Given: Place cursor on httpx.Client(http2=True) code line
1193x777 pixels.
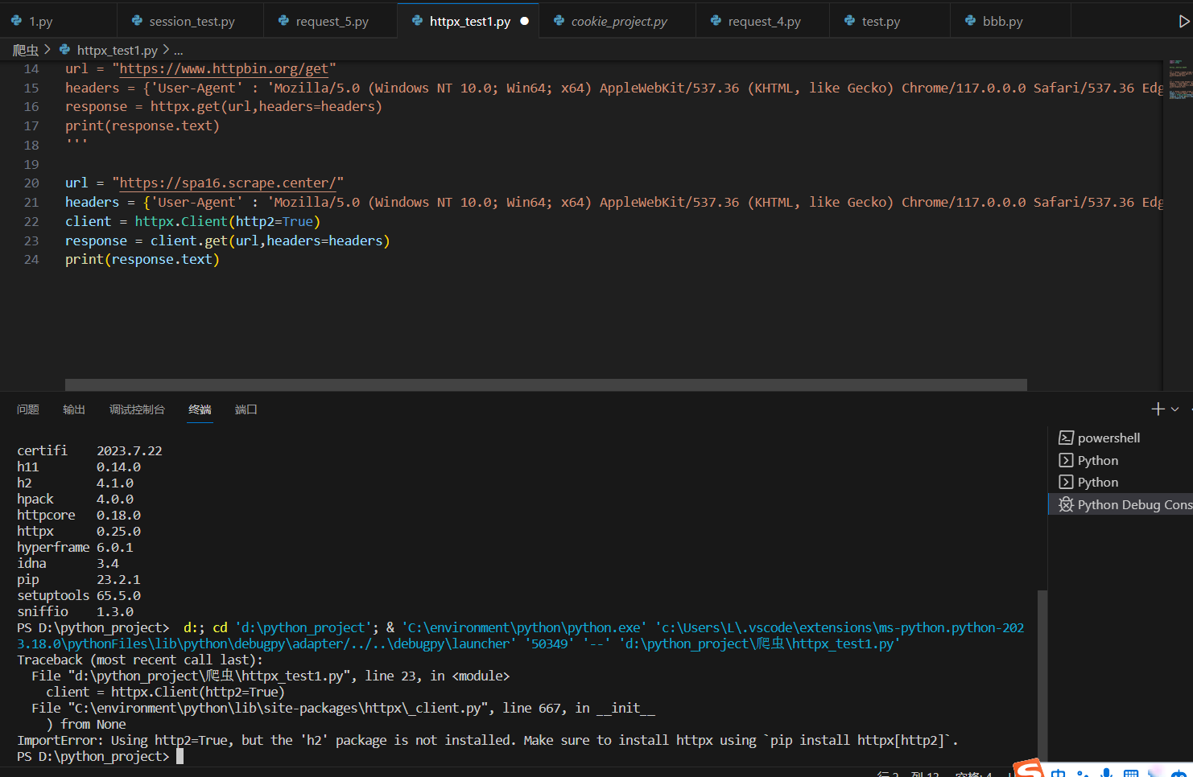Looking at the screenshot, I should [192, 221].
